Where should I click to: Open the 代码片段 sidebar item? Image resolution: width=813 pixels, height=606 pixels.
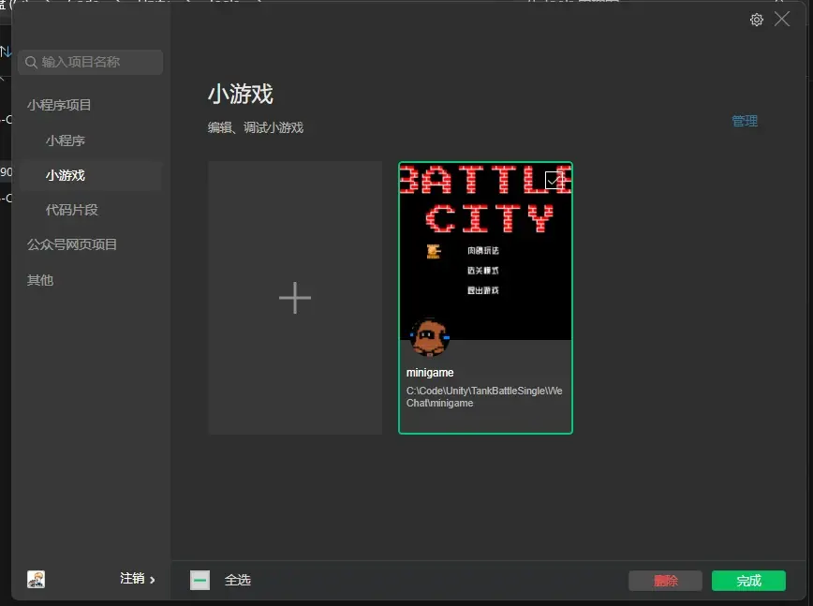pyautogui.click(x=71, y=210)
